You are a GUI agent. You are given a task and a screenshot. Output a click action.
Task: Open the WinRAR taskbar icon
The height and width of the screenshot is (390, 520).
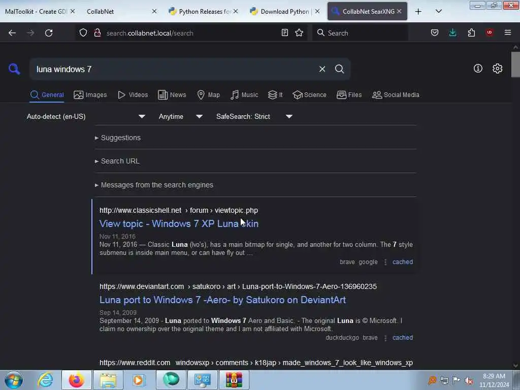234,380
